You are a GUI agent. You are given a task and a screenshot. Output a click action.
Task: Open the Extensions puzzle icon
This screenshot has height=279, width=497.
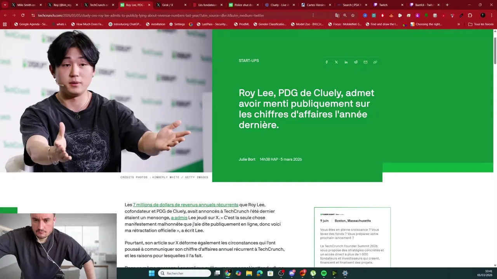click(x=470, y=15)
